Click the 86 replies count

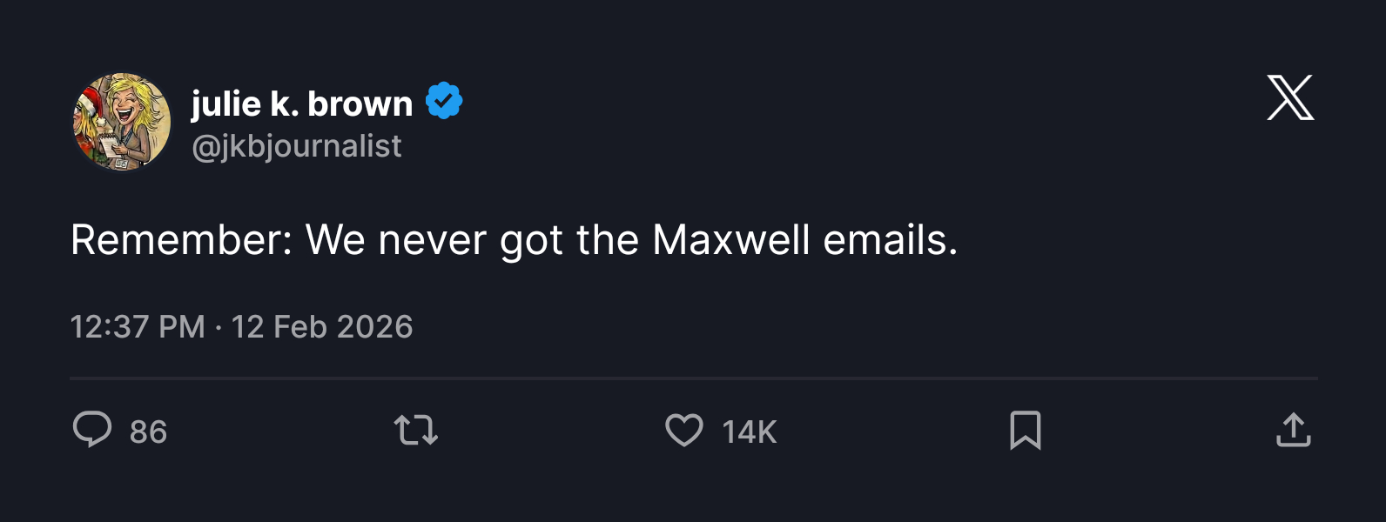click(x=148, y=432)
